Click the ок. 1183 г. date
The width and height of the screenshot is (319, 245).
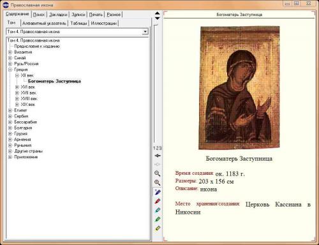click(230, 174)
